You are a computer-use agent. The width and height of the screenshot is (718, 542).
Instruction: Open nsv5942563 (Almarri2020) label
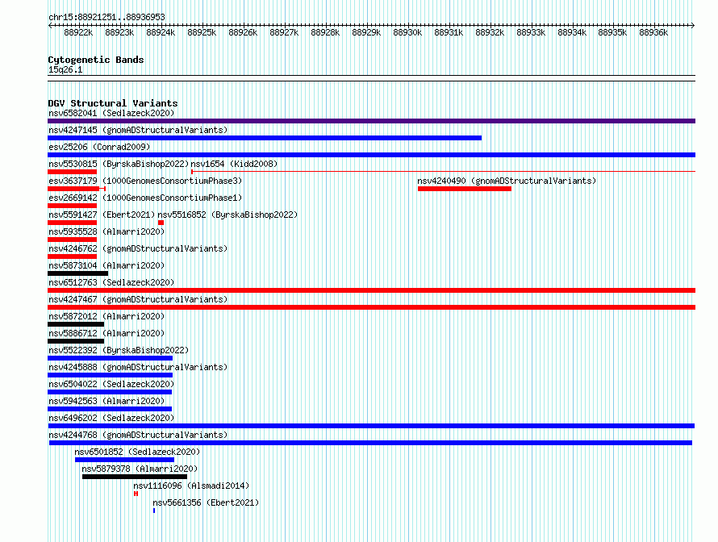click(106, 401)
